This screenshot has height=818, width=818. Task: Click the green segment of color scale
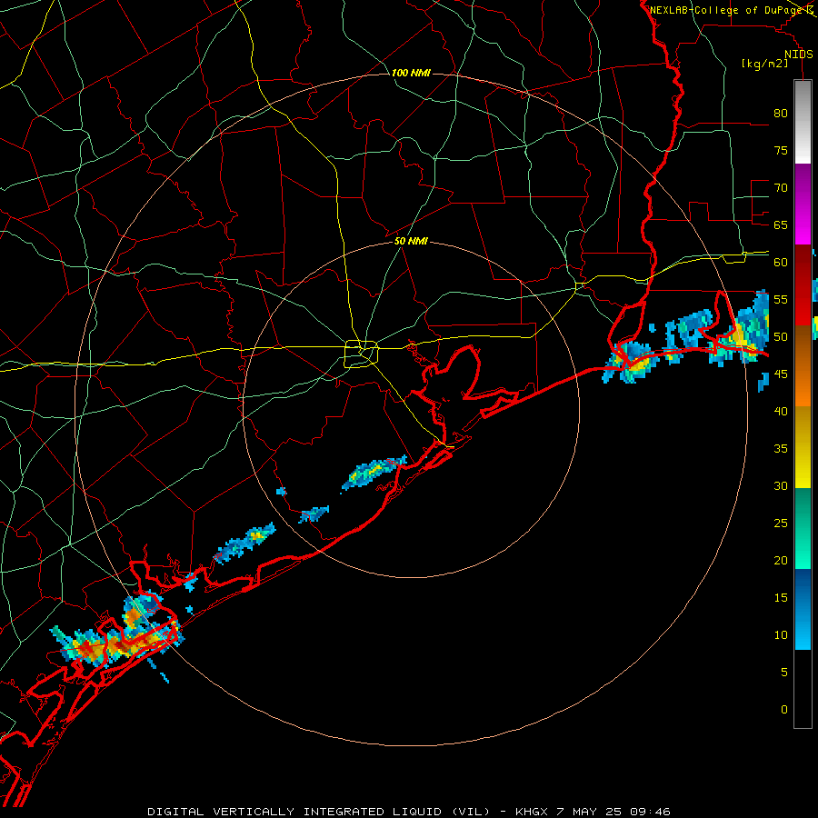[x=803, y=528]
